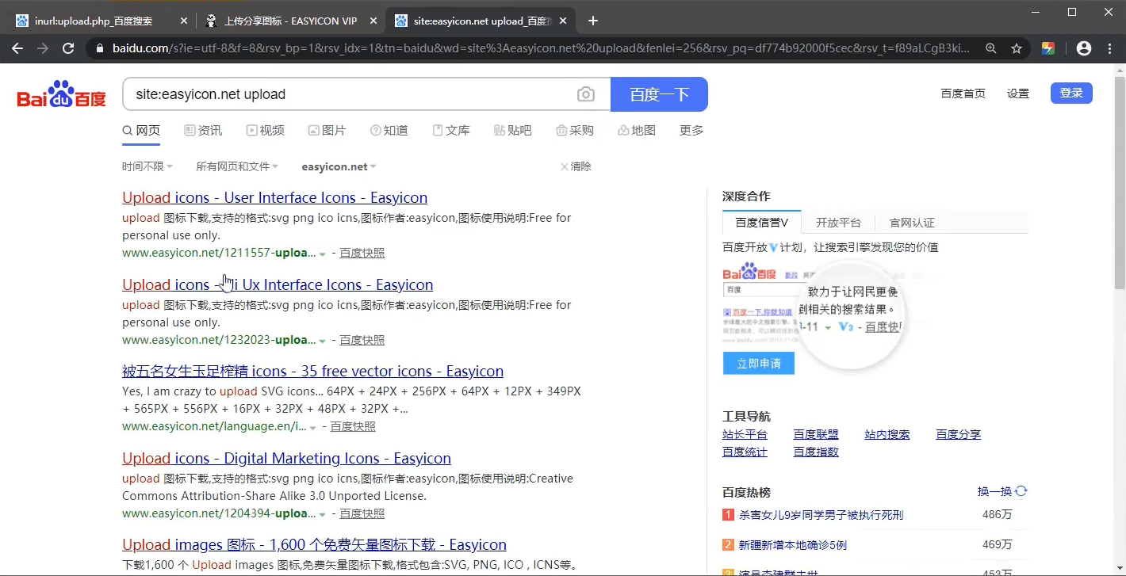Open 设置 settings link
The width and height of the screenshot is (1126, 576).
click(x=1018, y=93)
